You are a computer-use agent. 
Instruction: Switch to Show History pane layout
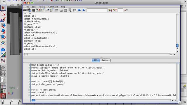coord(56,10)
